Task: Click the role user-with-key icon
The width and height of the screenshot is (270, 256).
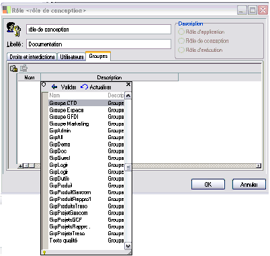Action: (13, 29)
